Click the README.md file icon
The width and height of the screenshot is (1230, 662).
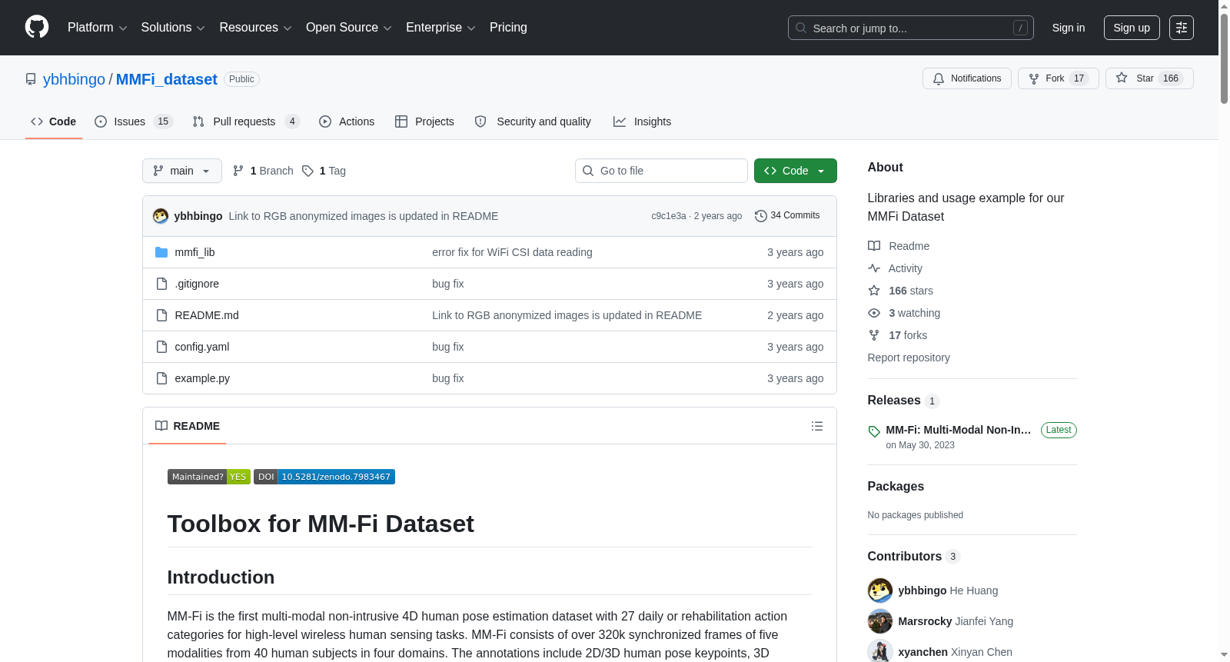coord(161,315)
